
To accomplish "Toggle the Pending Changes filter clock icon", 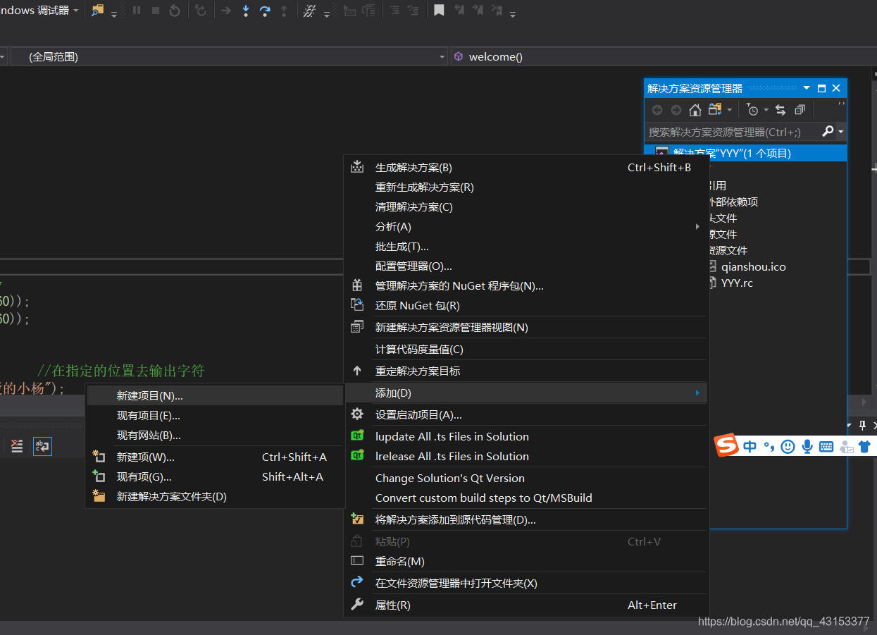I will pos(753,110).
